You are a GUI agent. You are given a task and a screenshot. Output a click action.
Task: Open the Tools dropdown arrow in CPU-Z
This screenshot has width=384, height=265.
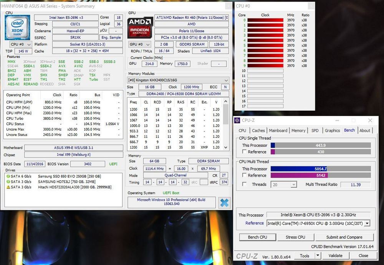tap(318, 256)
